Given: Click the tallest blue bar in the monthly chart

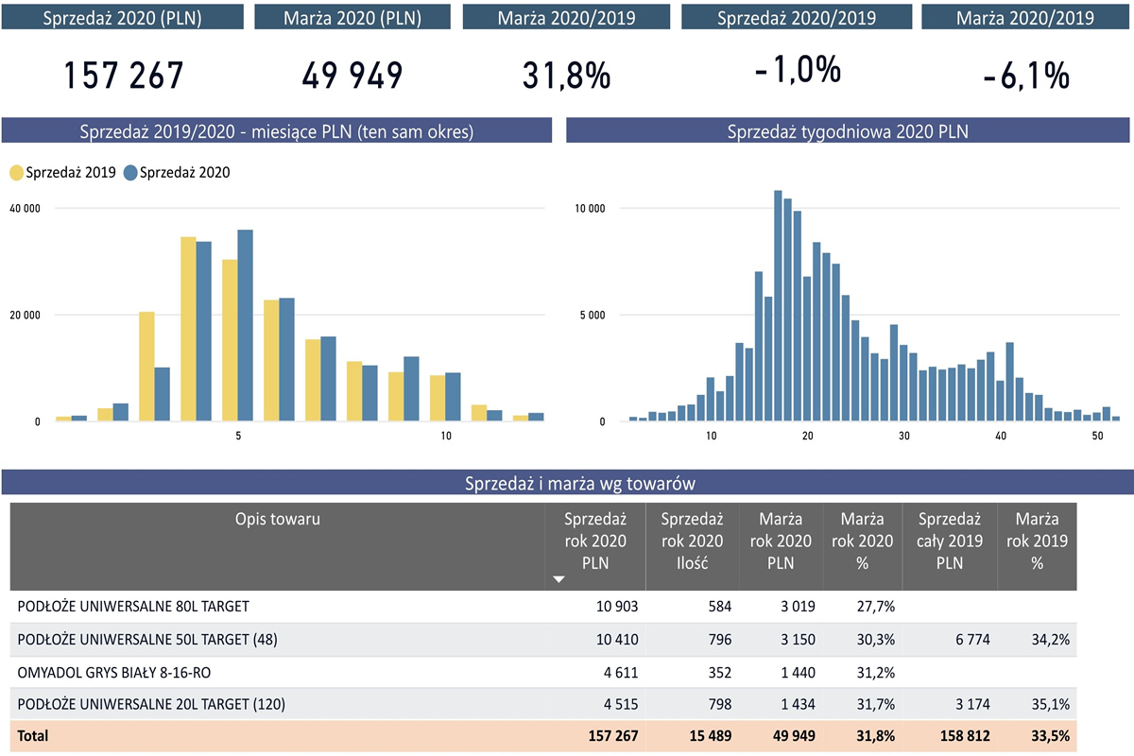Looking at the screenshot, I should click(x=245, y=325).
